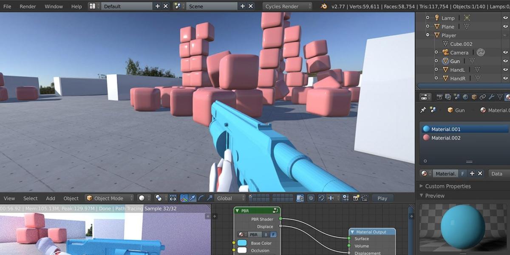Click the Material name field in properties
The height and width of the screenshot is (255, 510).
click(445, 173)
